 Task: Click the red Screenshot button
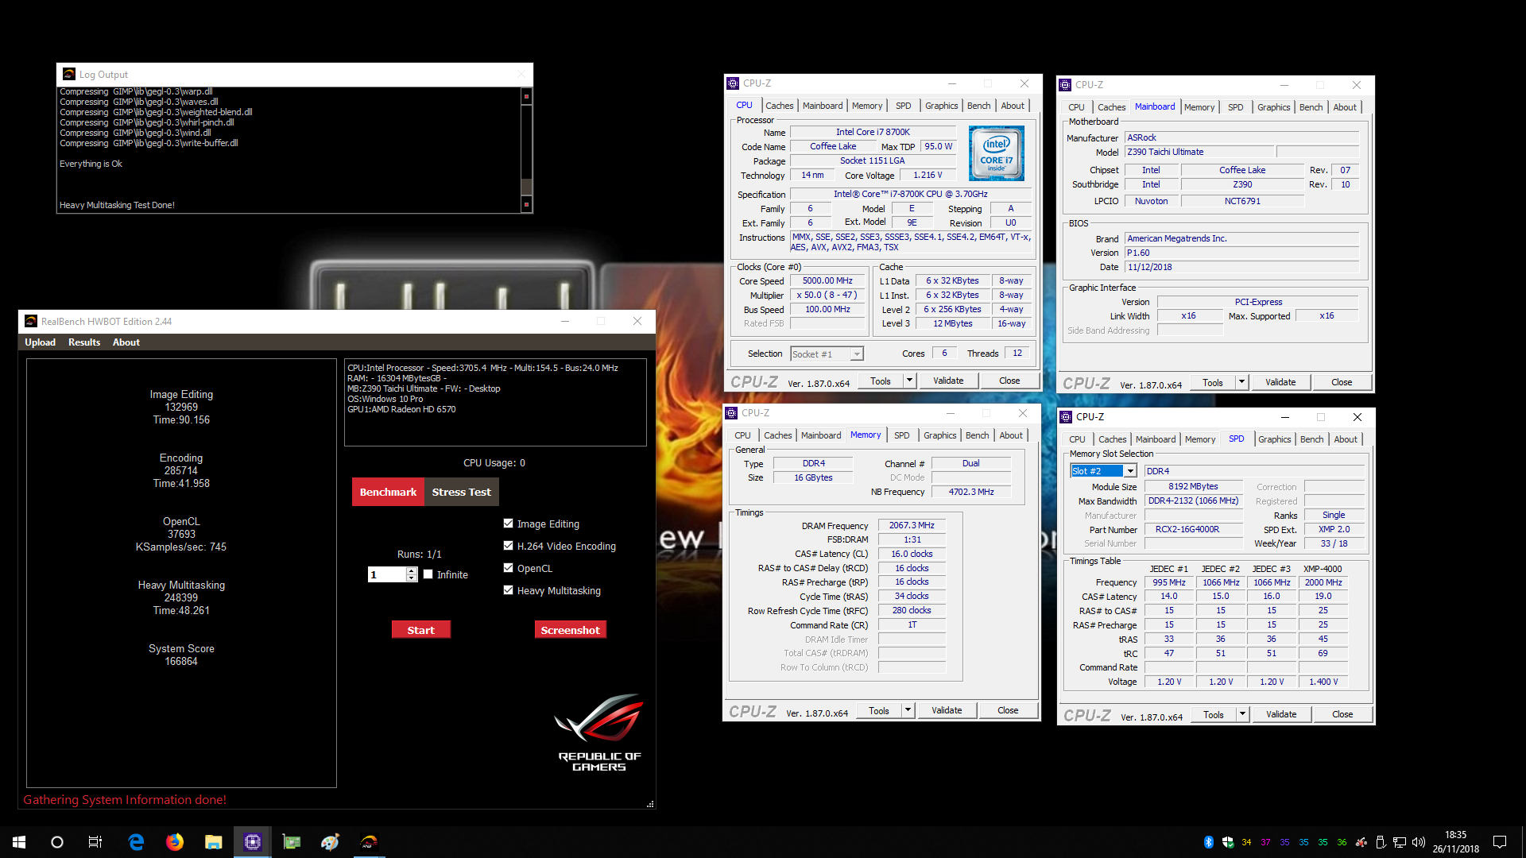571,629
